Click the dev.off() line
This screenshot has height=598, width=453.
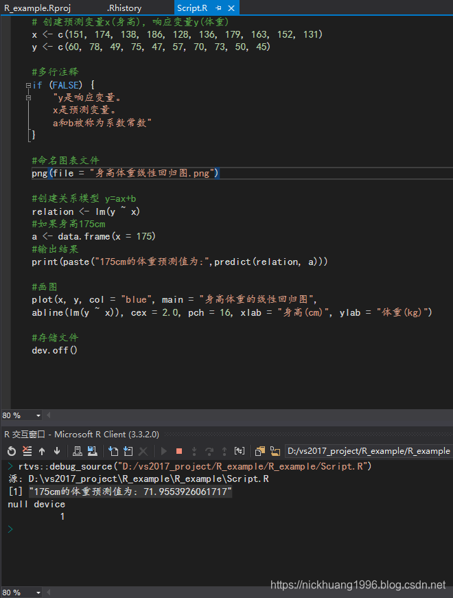[54, 350]
